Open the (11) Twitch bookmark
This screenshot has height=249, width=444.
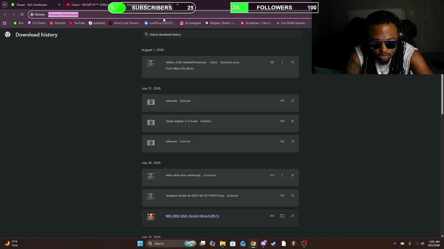click(36, 23)
